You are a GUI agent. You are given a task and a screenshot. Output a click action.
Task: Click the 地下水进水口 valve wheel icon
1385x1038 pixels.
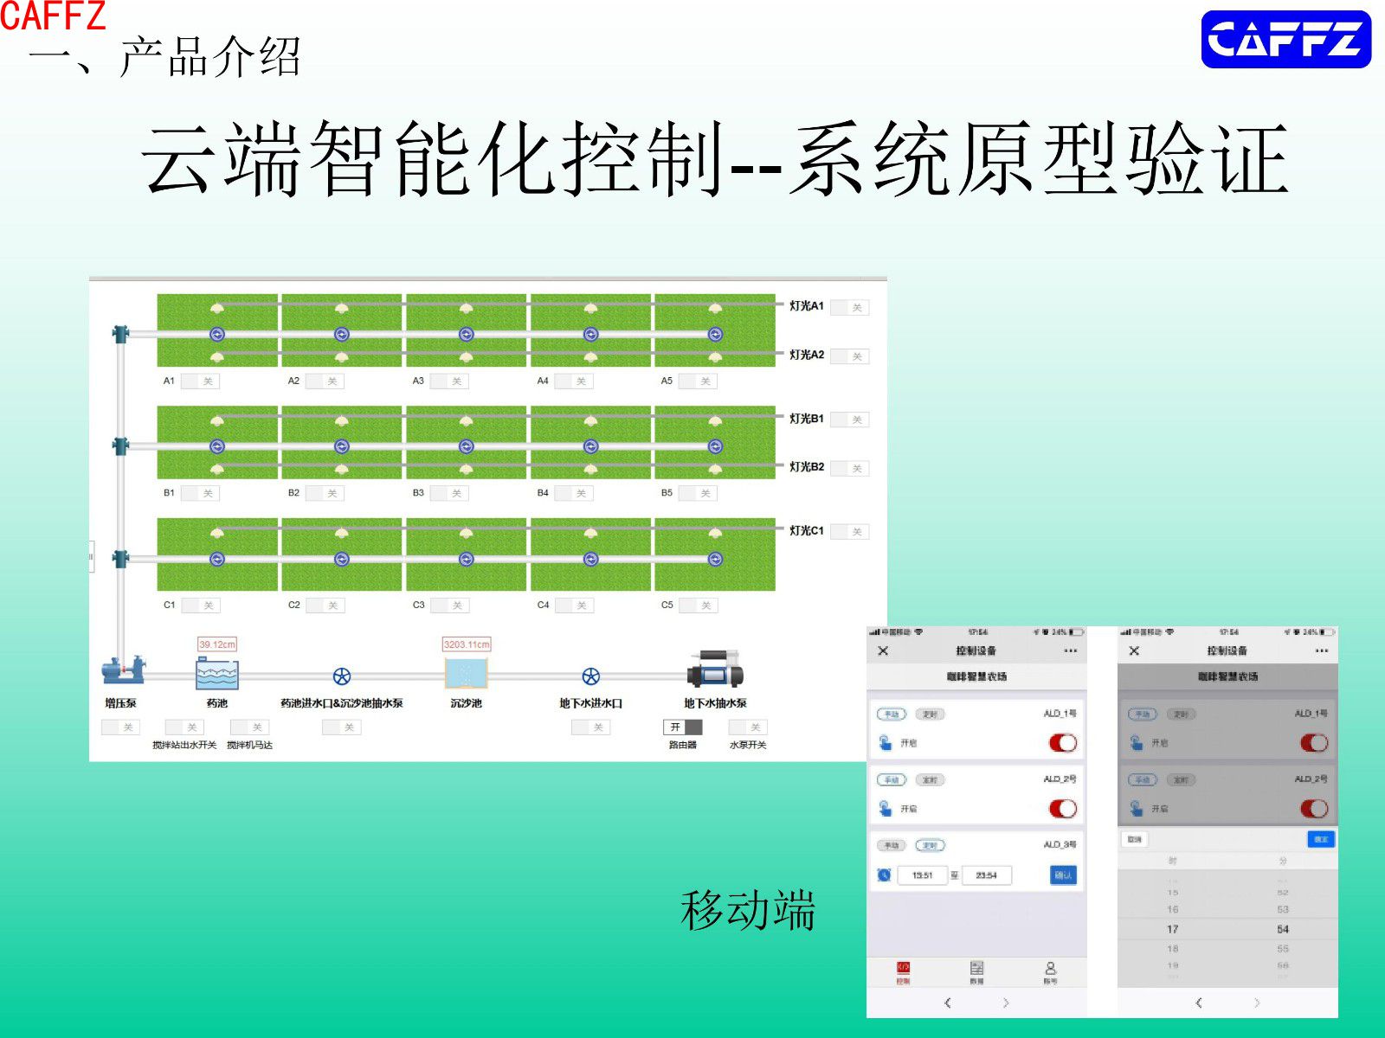coord(590,676)
